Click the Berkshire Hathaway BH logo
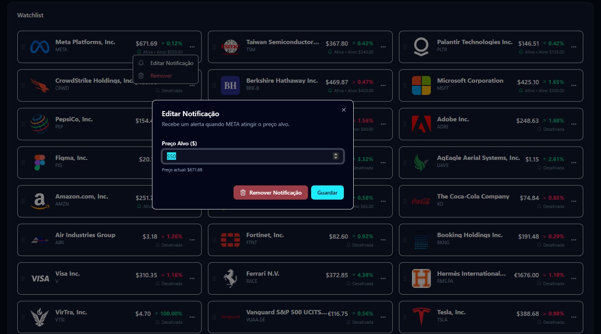This screenshot has height=334, width=601. [230, 85]
